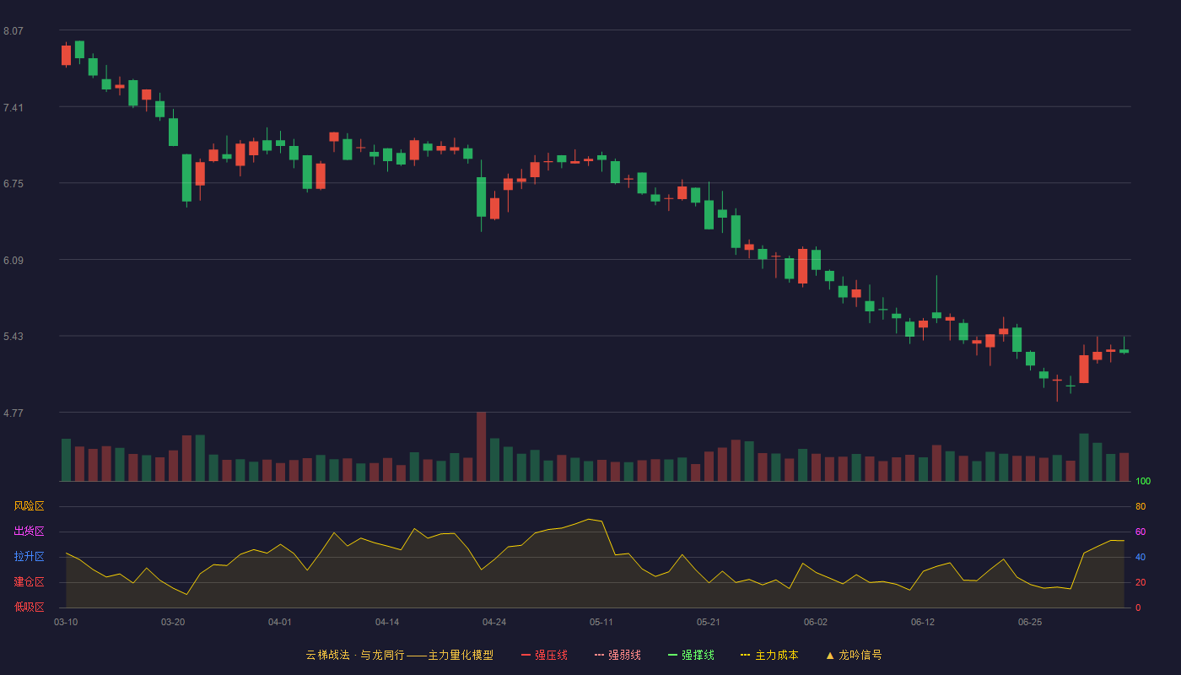1181x675 pixels.
Task: Toggle the yellow dashed 主力成本 legend icon
Action: tap(746, 655)
